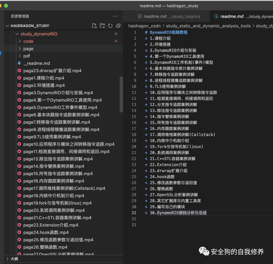This screenshot has height=264, width=273.
Task: Click line number 12 in gutter
Action: coord(134,98)
